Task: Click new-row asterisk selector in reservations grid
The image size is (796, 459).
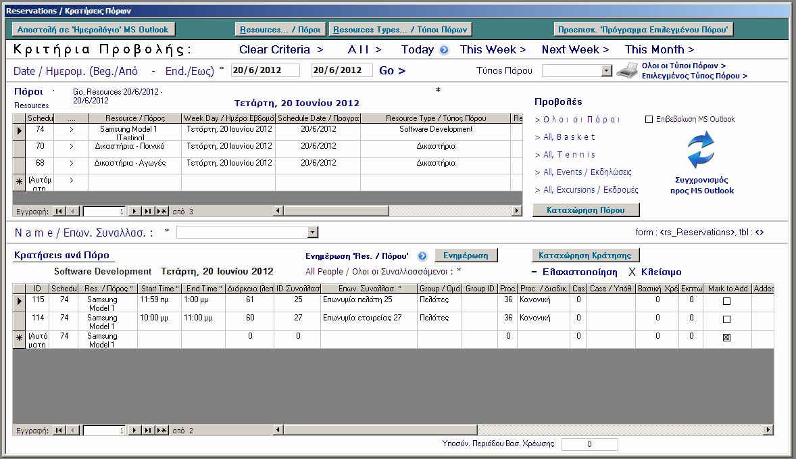Action: (x=19, y=339)
